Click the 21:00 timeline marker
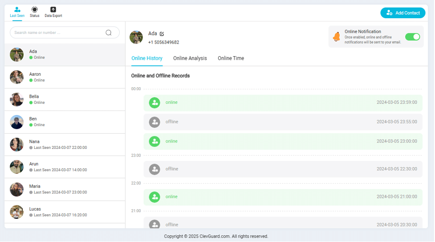This screenshot has height=242, width=435. point(136,211)
